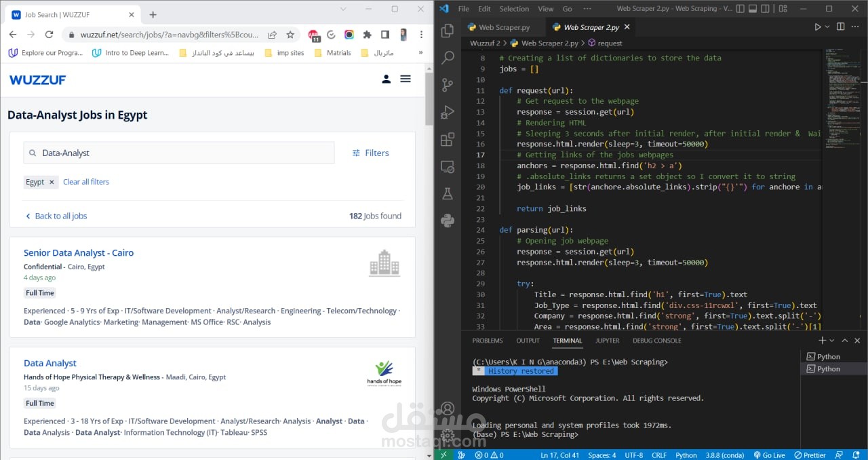Click Wuzzuf 2 folder in breadcrumb

tap(485, 43)
